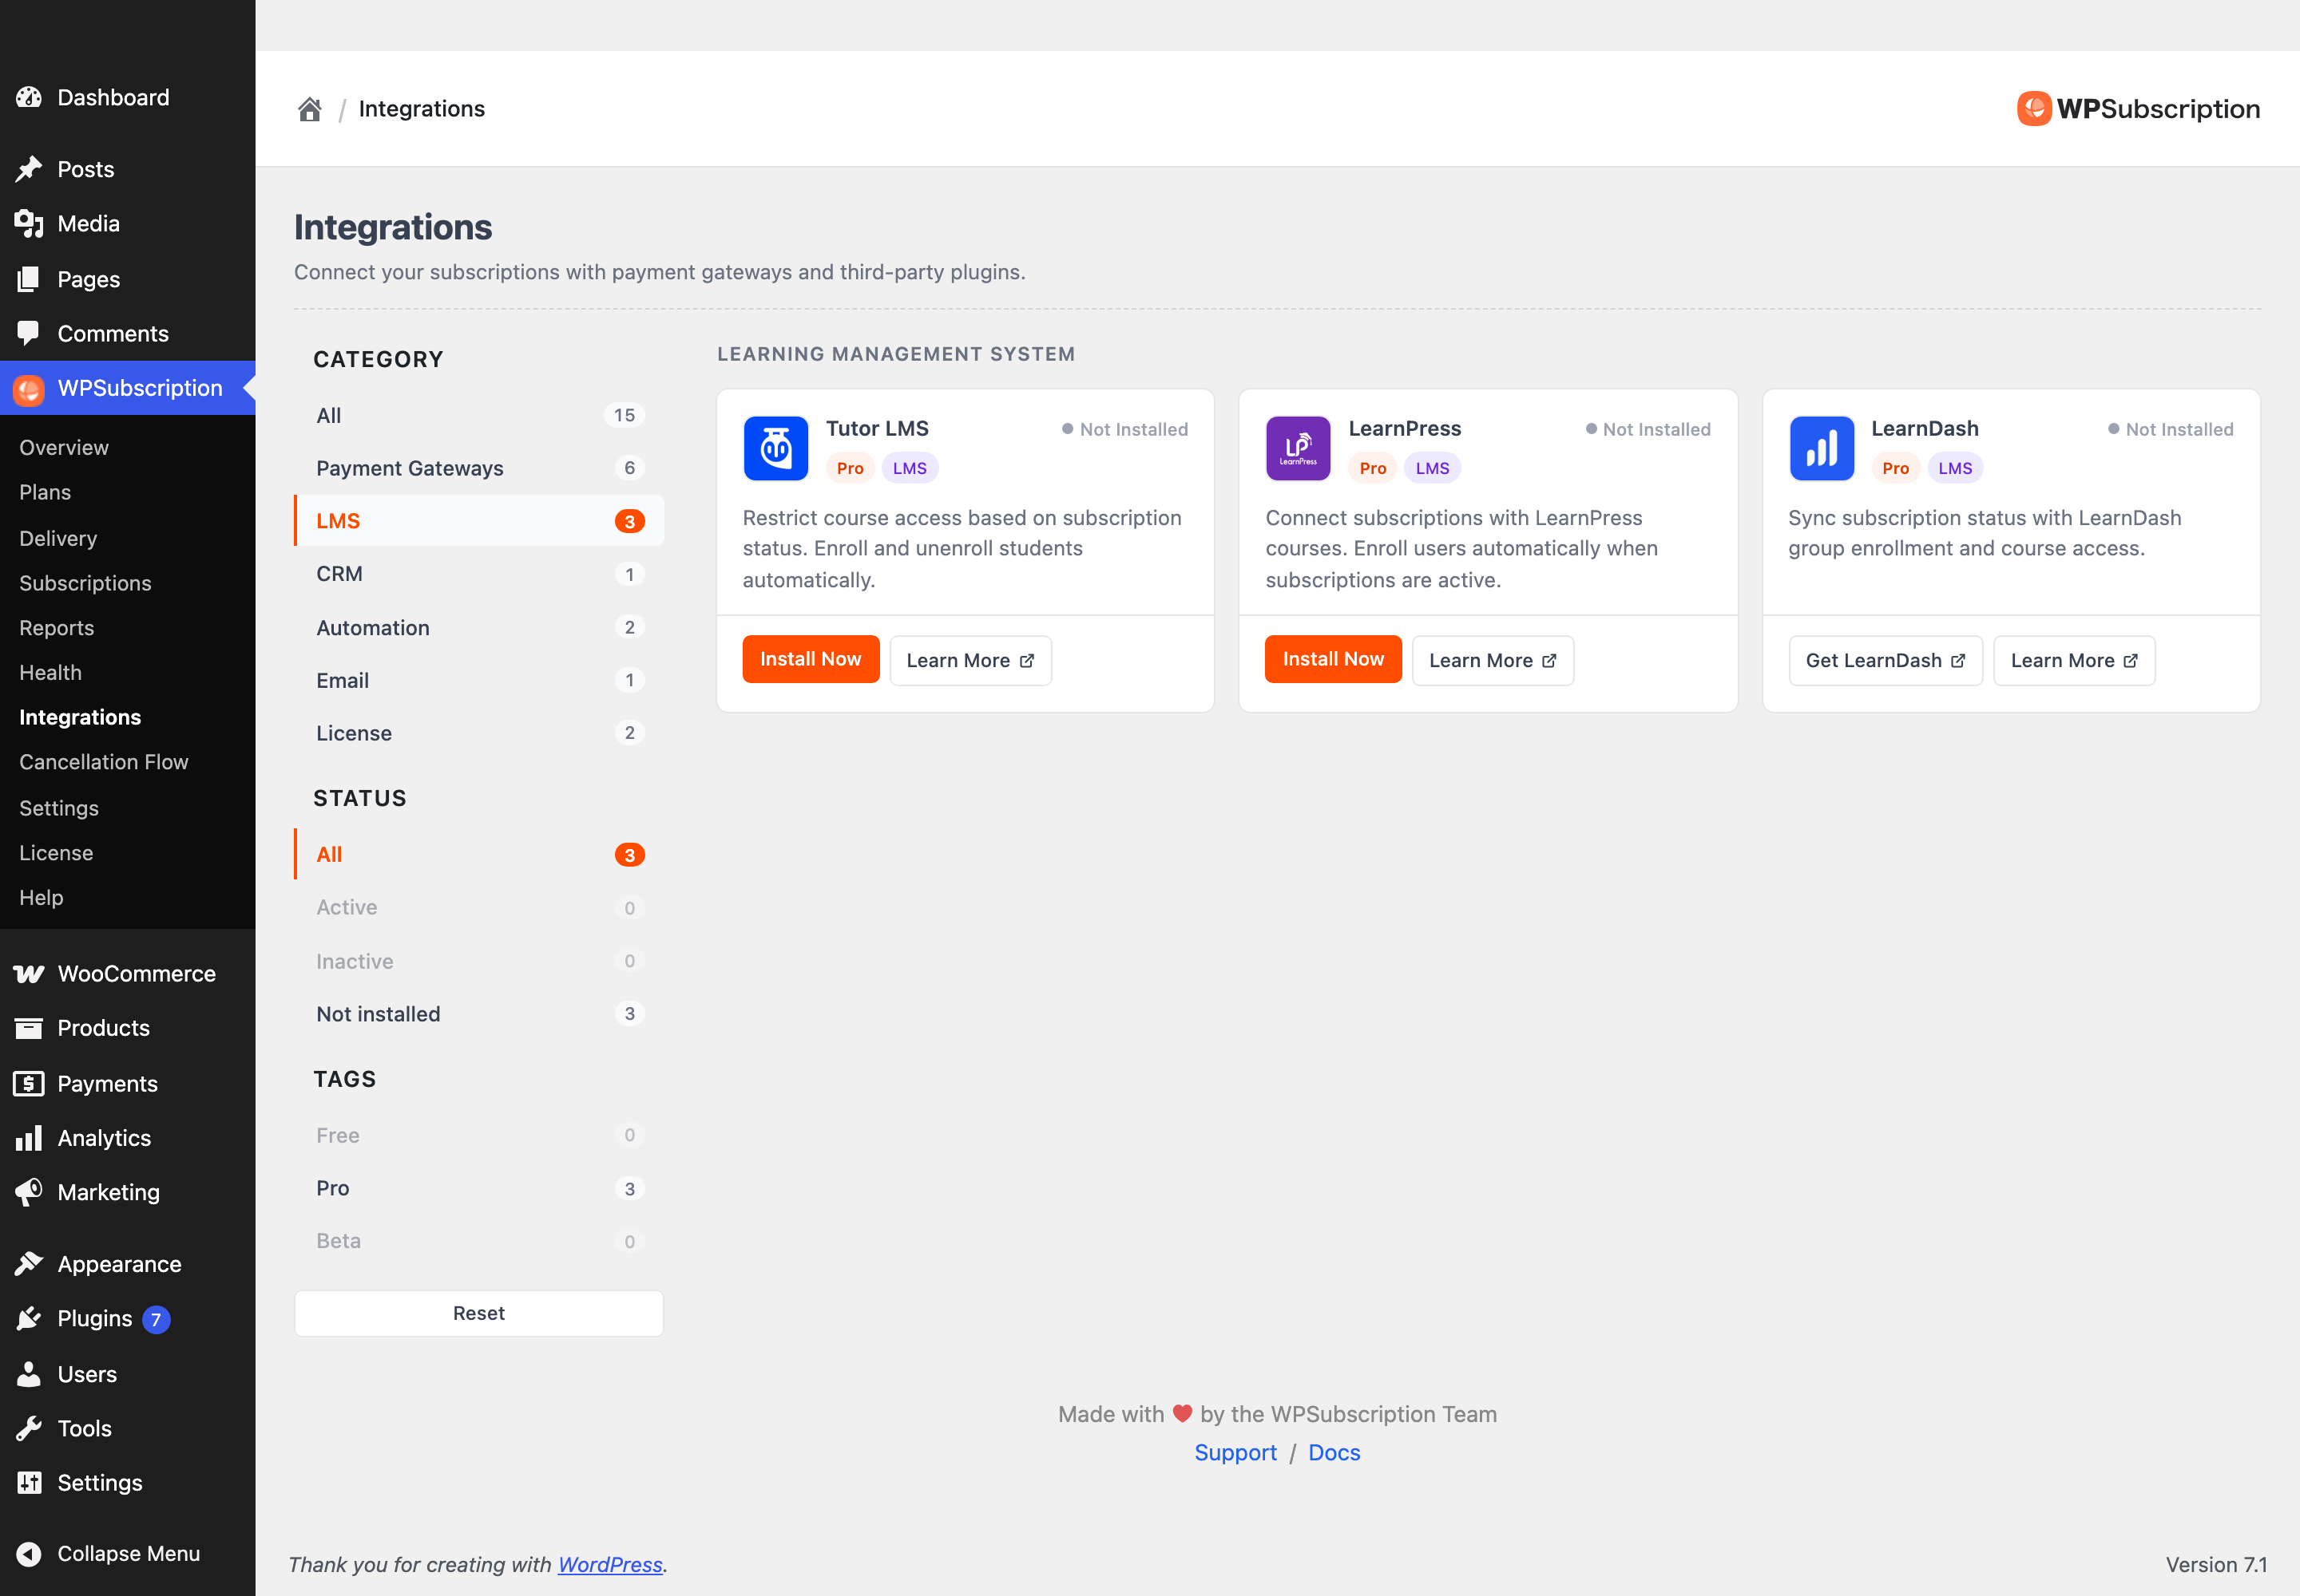Image resolution: width=2300 pixels, height=1596 pixels.
Task: Click the WooCommerce icon in sidebar
Action: click(x=29, y=974)
